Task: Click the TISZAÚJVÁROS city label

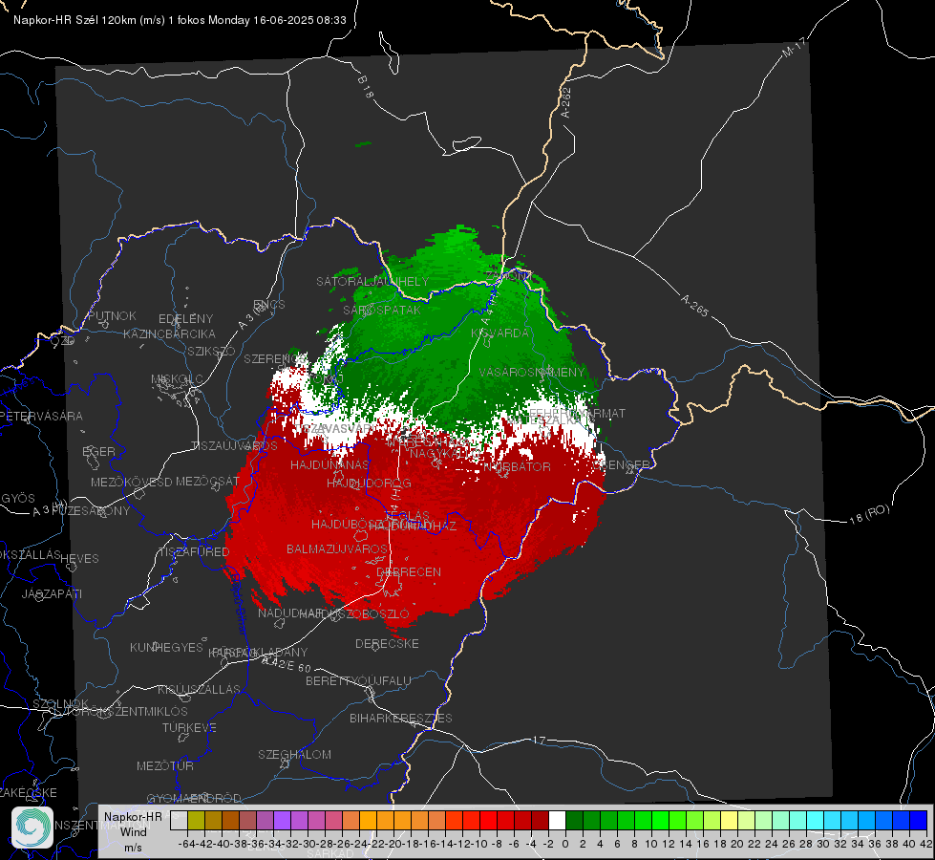Action: pyautogui.click(x=234, y=446)
